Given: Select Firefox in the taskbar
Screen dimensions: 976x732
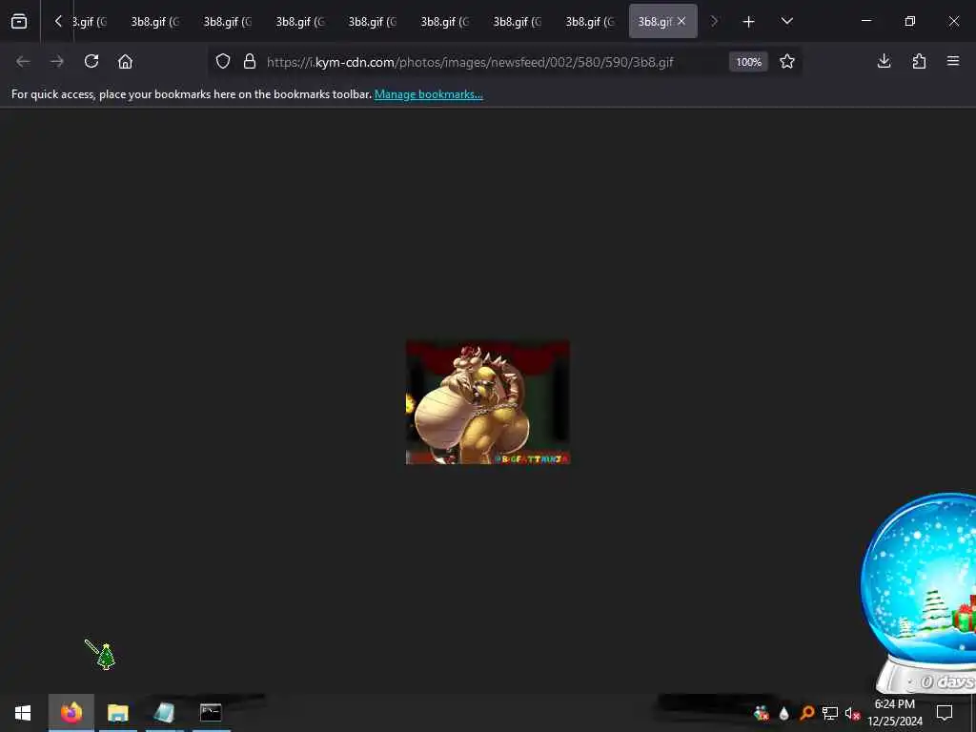Looking at the screenshot, I should pyautogui.click(x=71, y=713).
